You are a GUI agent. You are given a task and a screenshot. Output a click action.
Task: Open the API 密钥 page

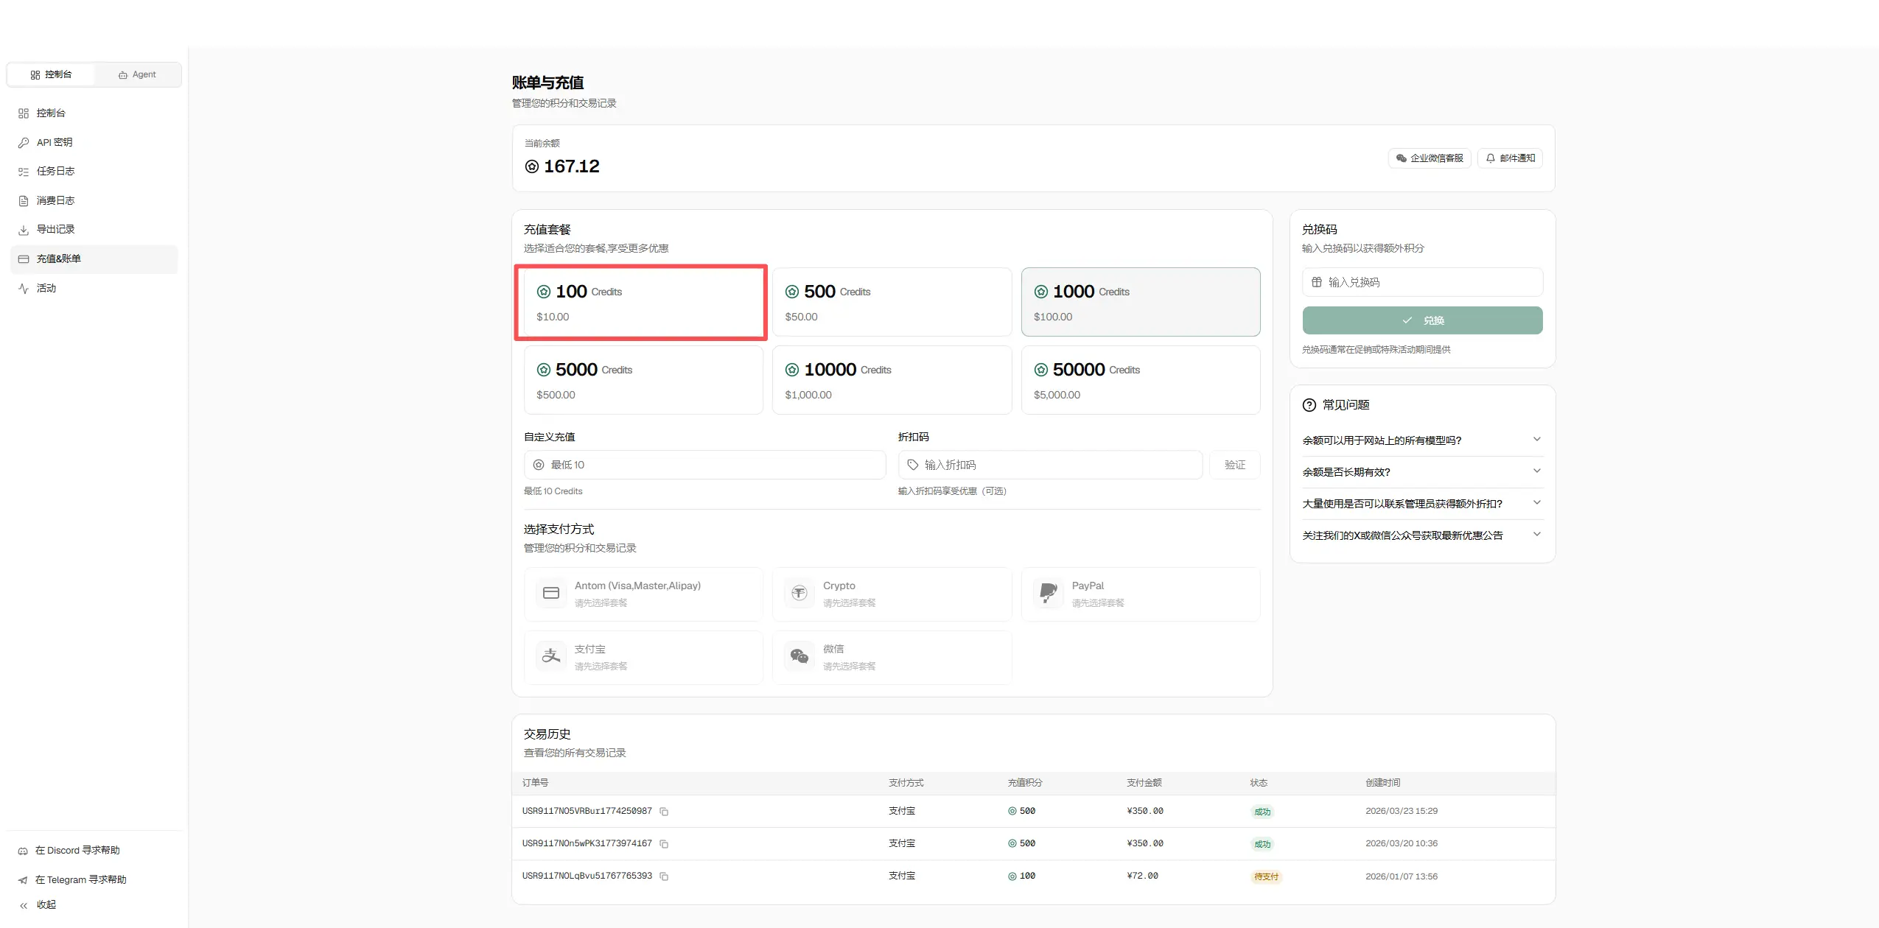point(94,142)
